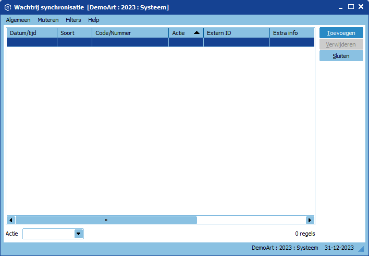
Task: Click the right scroll arrow of horizontal scrollbar
Action: 310,220
